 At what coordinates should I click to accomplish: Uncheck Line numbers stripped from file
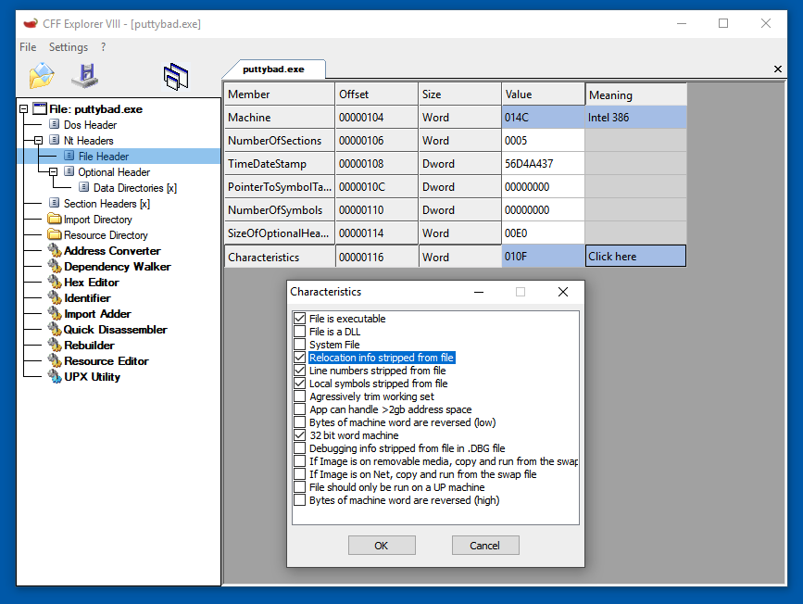299,371
